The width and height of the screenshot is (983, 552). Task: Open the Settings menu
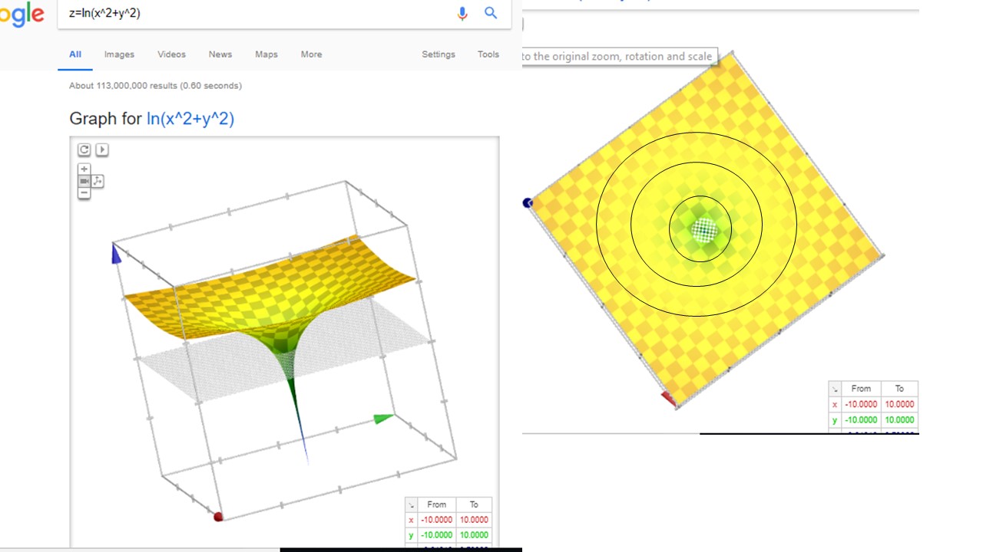pos(438,54)
